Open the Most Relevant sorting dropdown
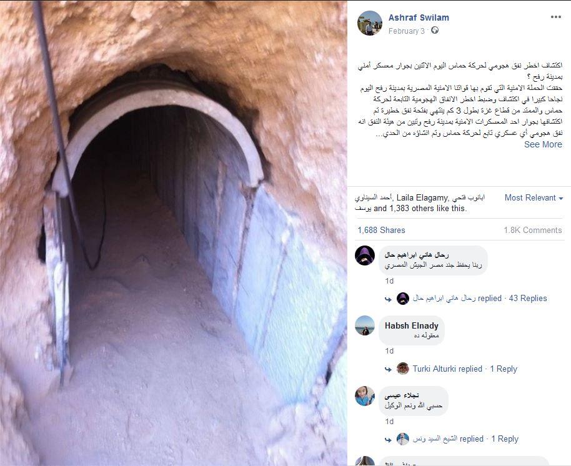Screen dimensions: 571x466 (x=534, y=197)
